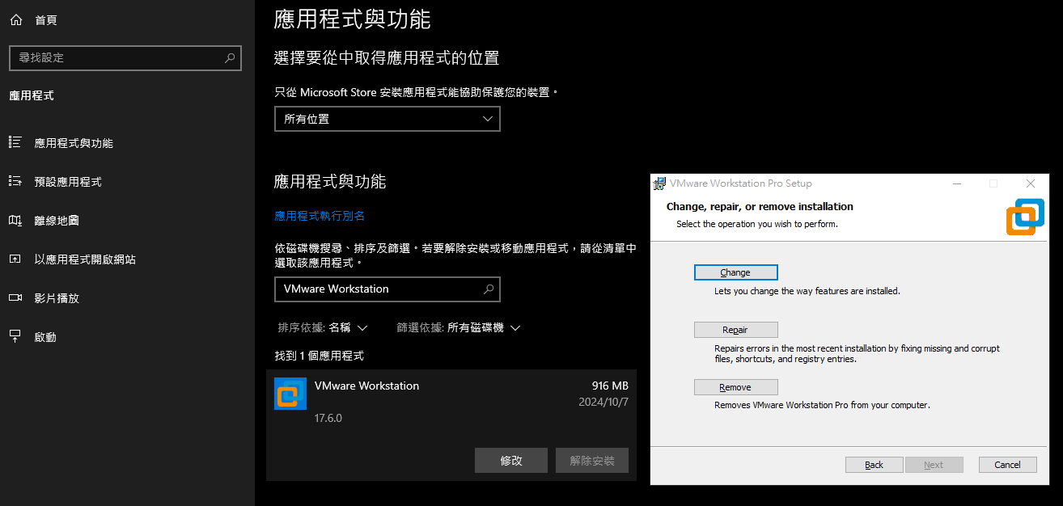The image size is (1063, 506).
Task: Select the 以應用程式開啟網站 sidebar icon
Action: pos(15,259)
